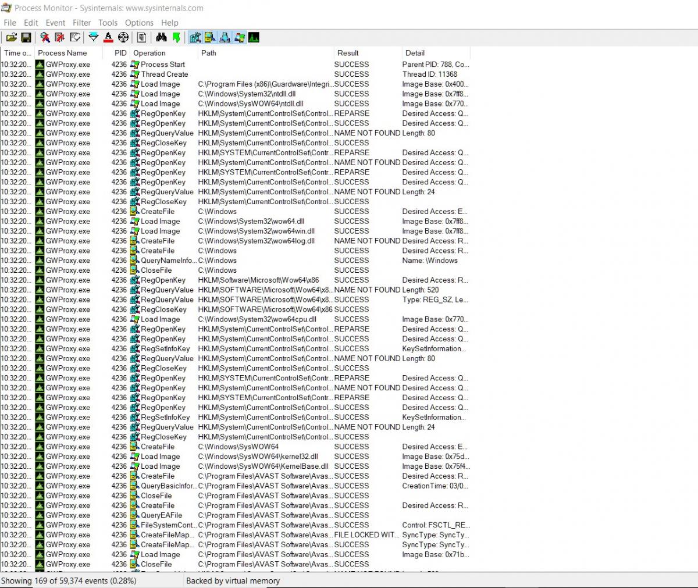The image size is (698, 588).
Task: Click the Detail column header
Action: 435,53
